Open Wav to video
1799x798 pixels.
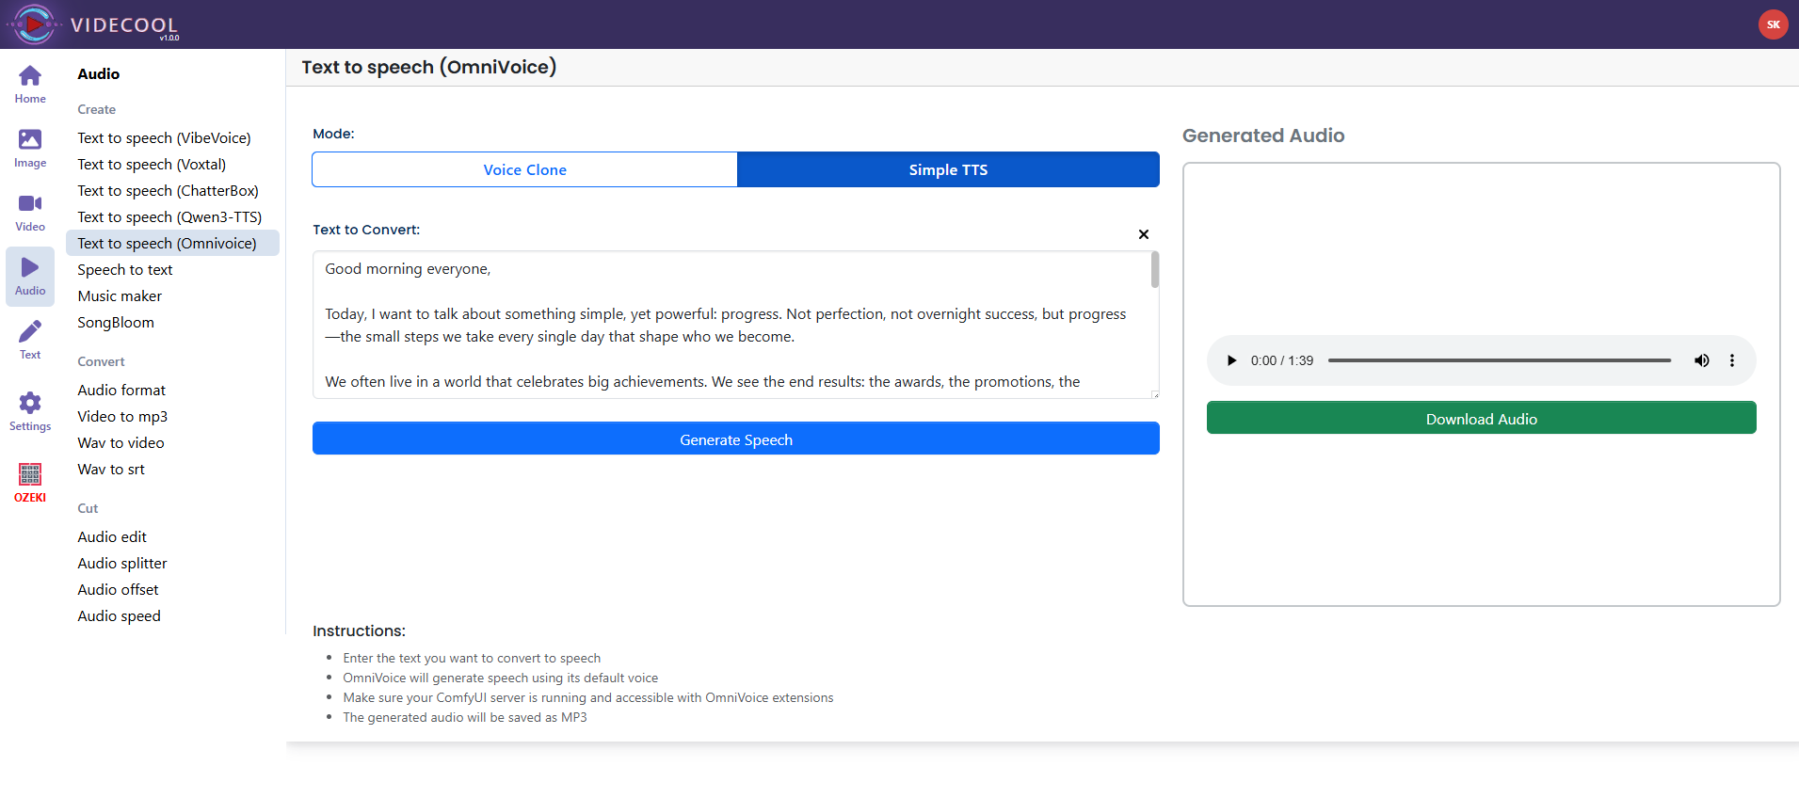point(120,442)
